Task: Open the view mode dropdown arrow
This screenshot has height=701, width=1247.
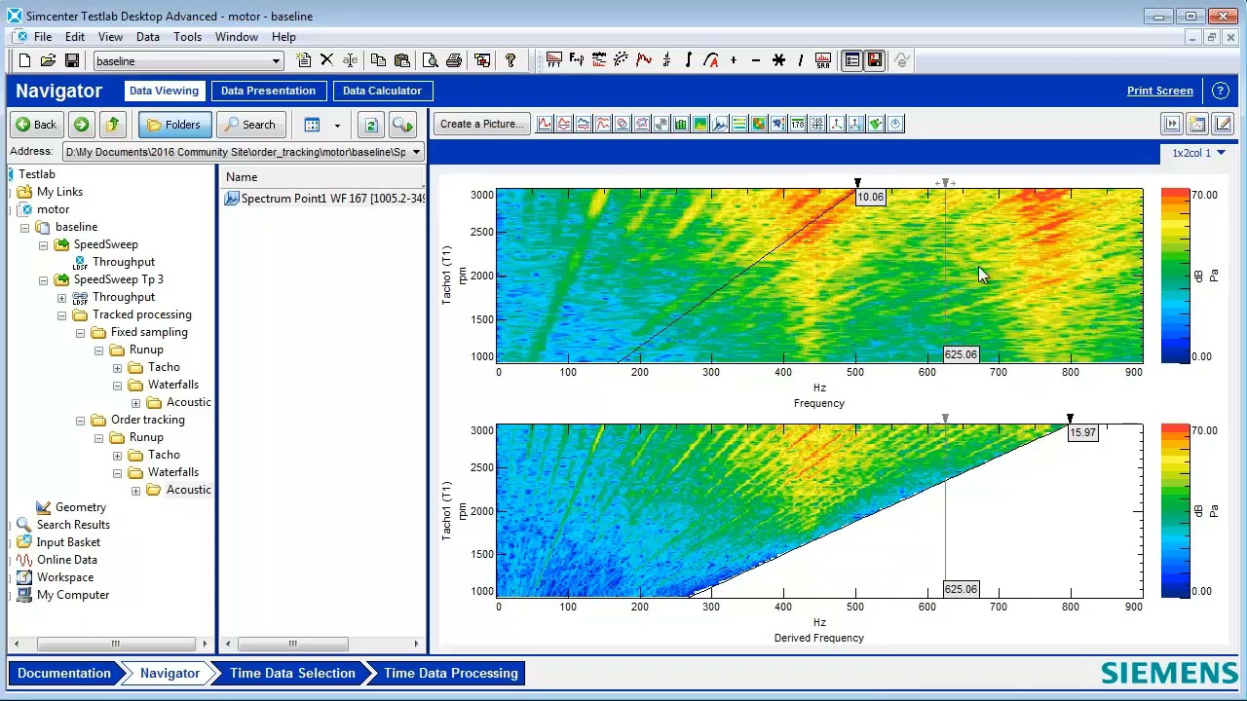Action: [337, 125]
